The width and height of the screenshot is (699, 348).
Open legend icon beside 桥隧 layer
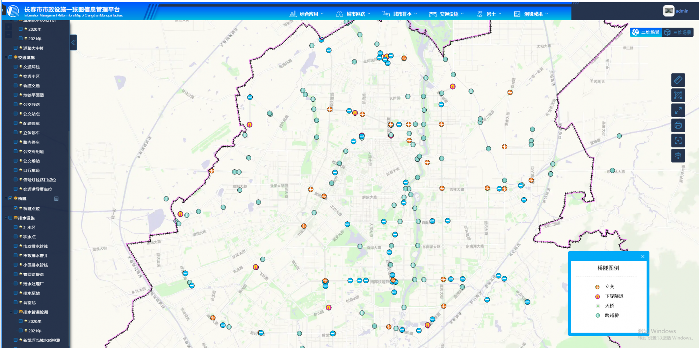click(56, 199)
